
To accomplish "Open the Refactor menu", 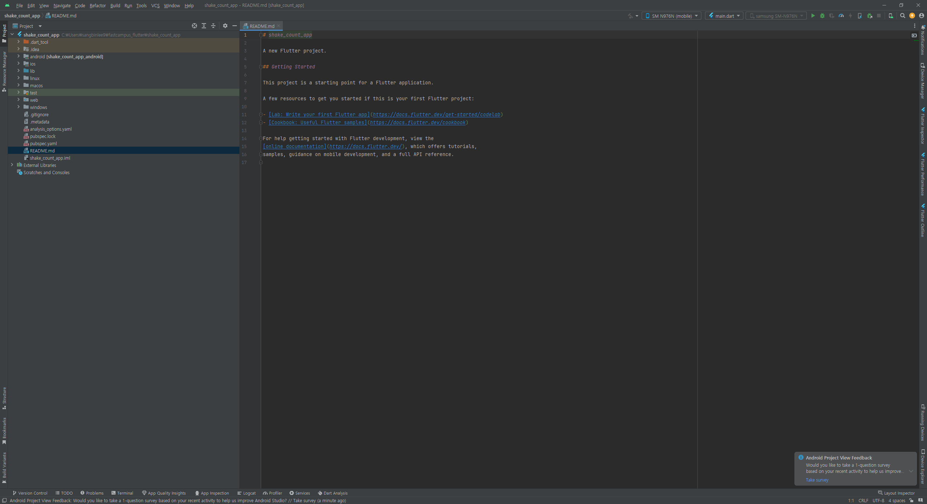I will click(x=97, y=5).
